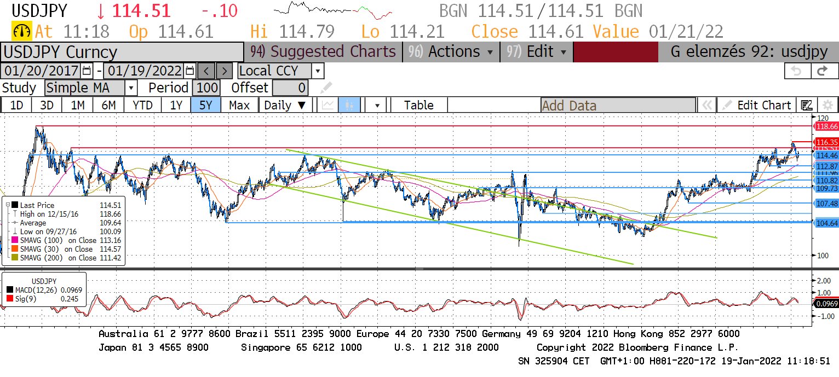Select the 5Y time range
This screenshot has height=377, width=839.
[x=205, y=105]
